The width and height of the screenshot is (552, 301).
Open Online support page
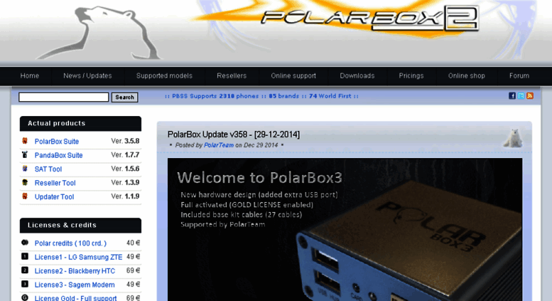[293, 75]
